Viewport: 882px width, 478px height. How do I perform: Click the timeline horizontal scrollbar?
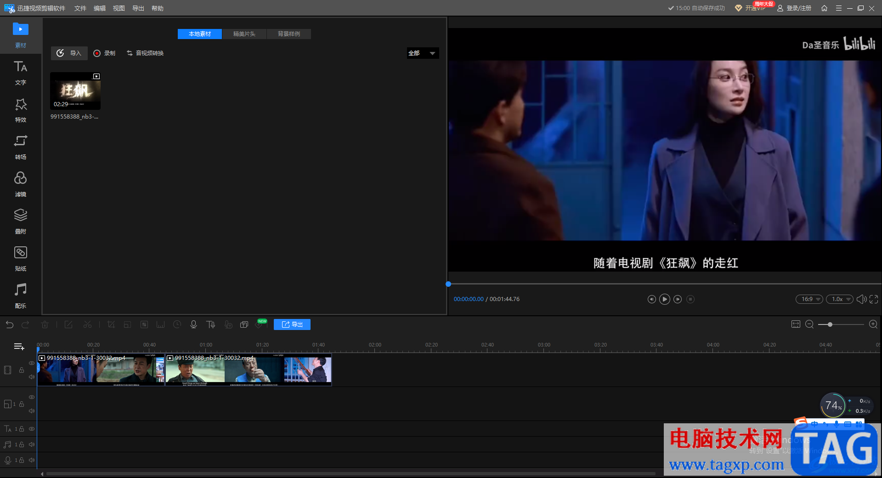(x=351, y=473)
